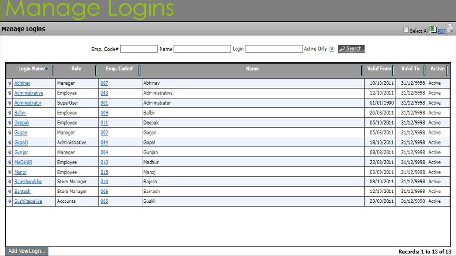
Task: Click the Role column header
Action: tap(76, 69)
